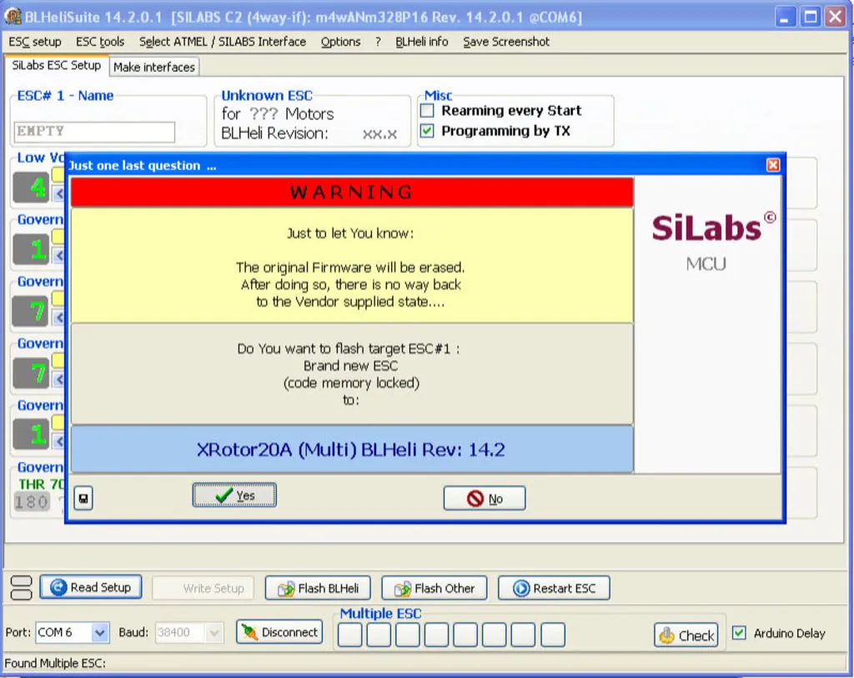The image size is (854, 678).
Task: Open the ESC tools menu
Action: pyautogui.click(x=100, y=42)
